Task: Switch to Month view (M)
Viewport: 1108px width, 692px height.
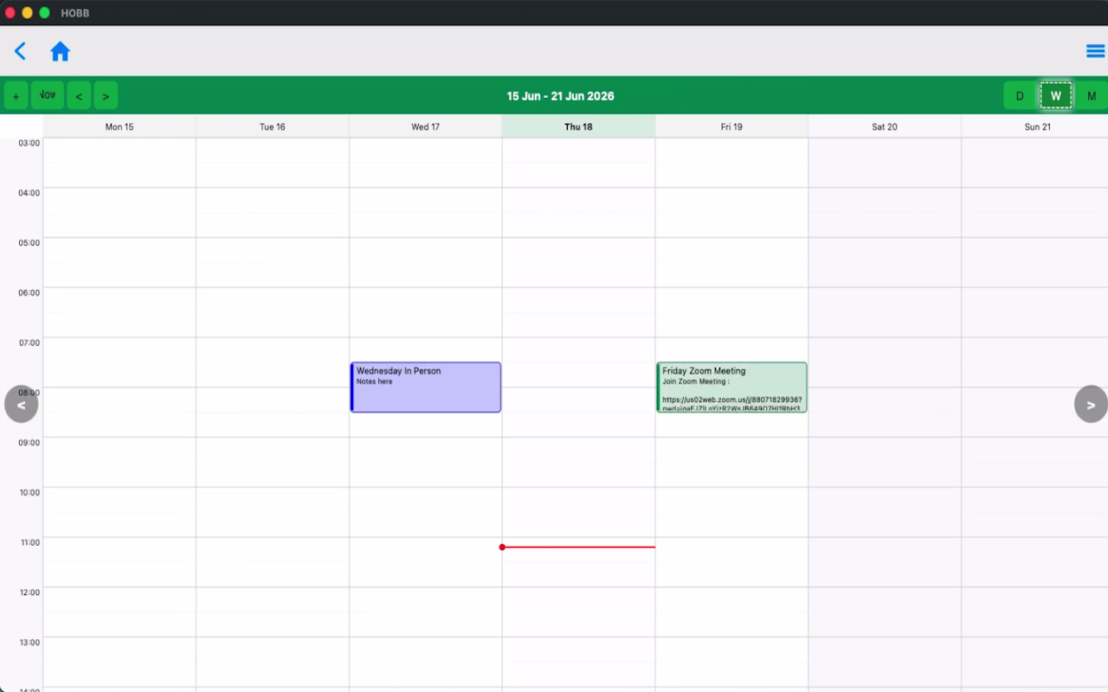Action: click(x=1092, y=95)
